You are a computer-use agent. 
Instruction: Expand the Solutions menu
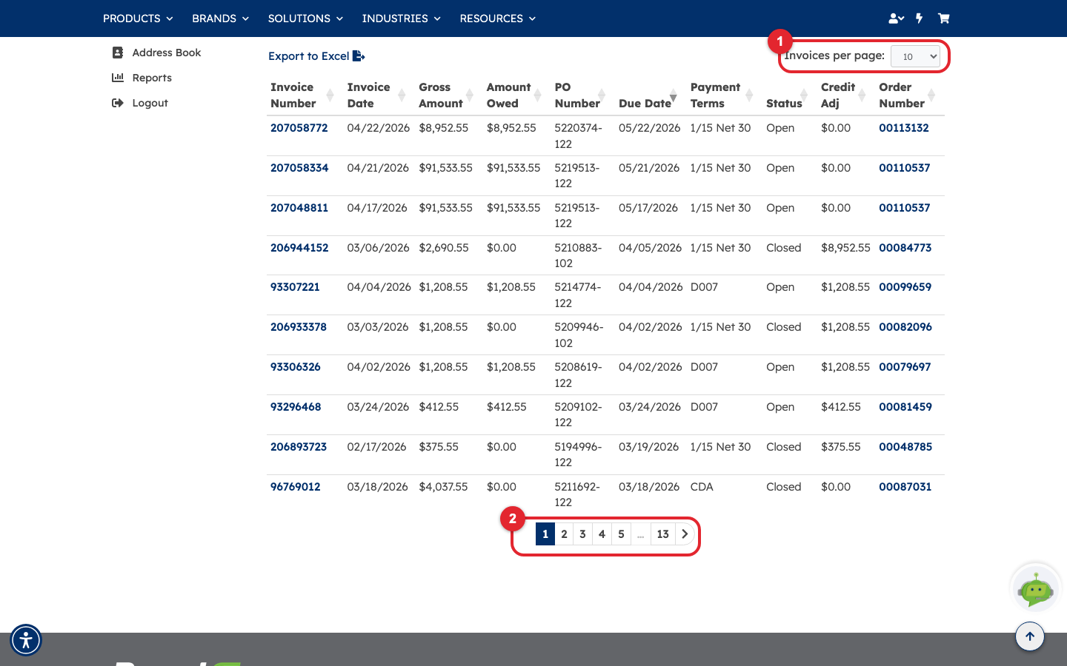(x=305, y=18)
